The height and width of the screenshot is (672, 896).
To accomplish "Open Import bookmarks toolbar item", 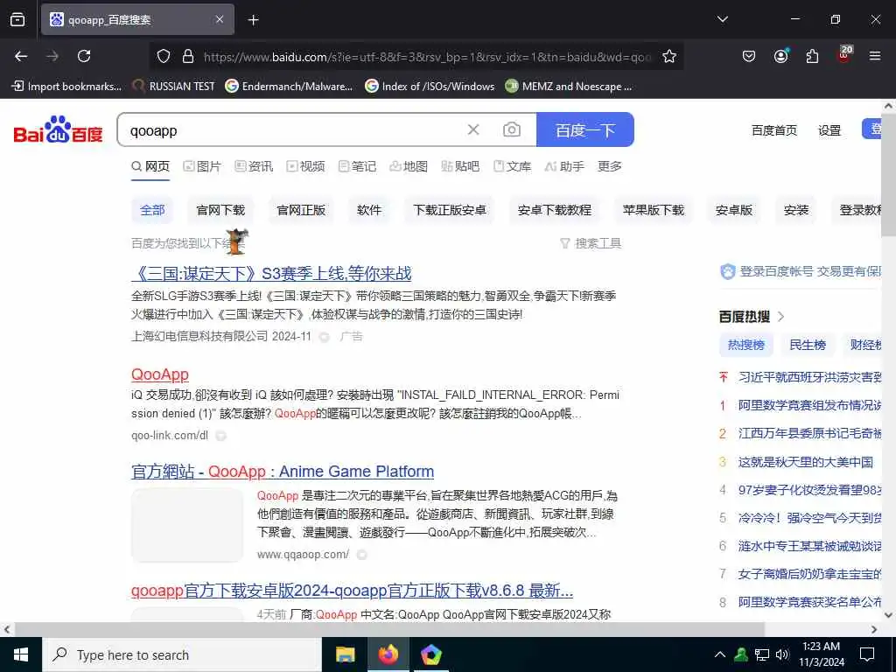I will pos(66,87).
